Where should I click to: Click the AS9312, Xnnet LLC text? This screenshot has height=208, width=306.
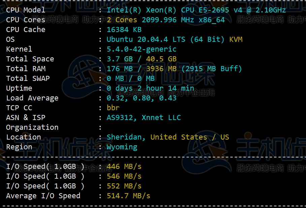(144, 118)
